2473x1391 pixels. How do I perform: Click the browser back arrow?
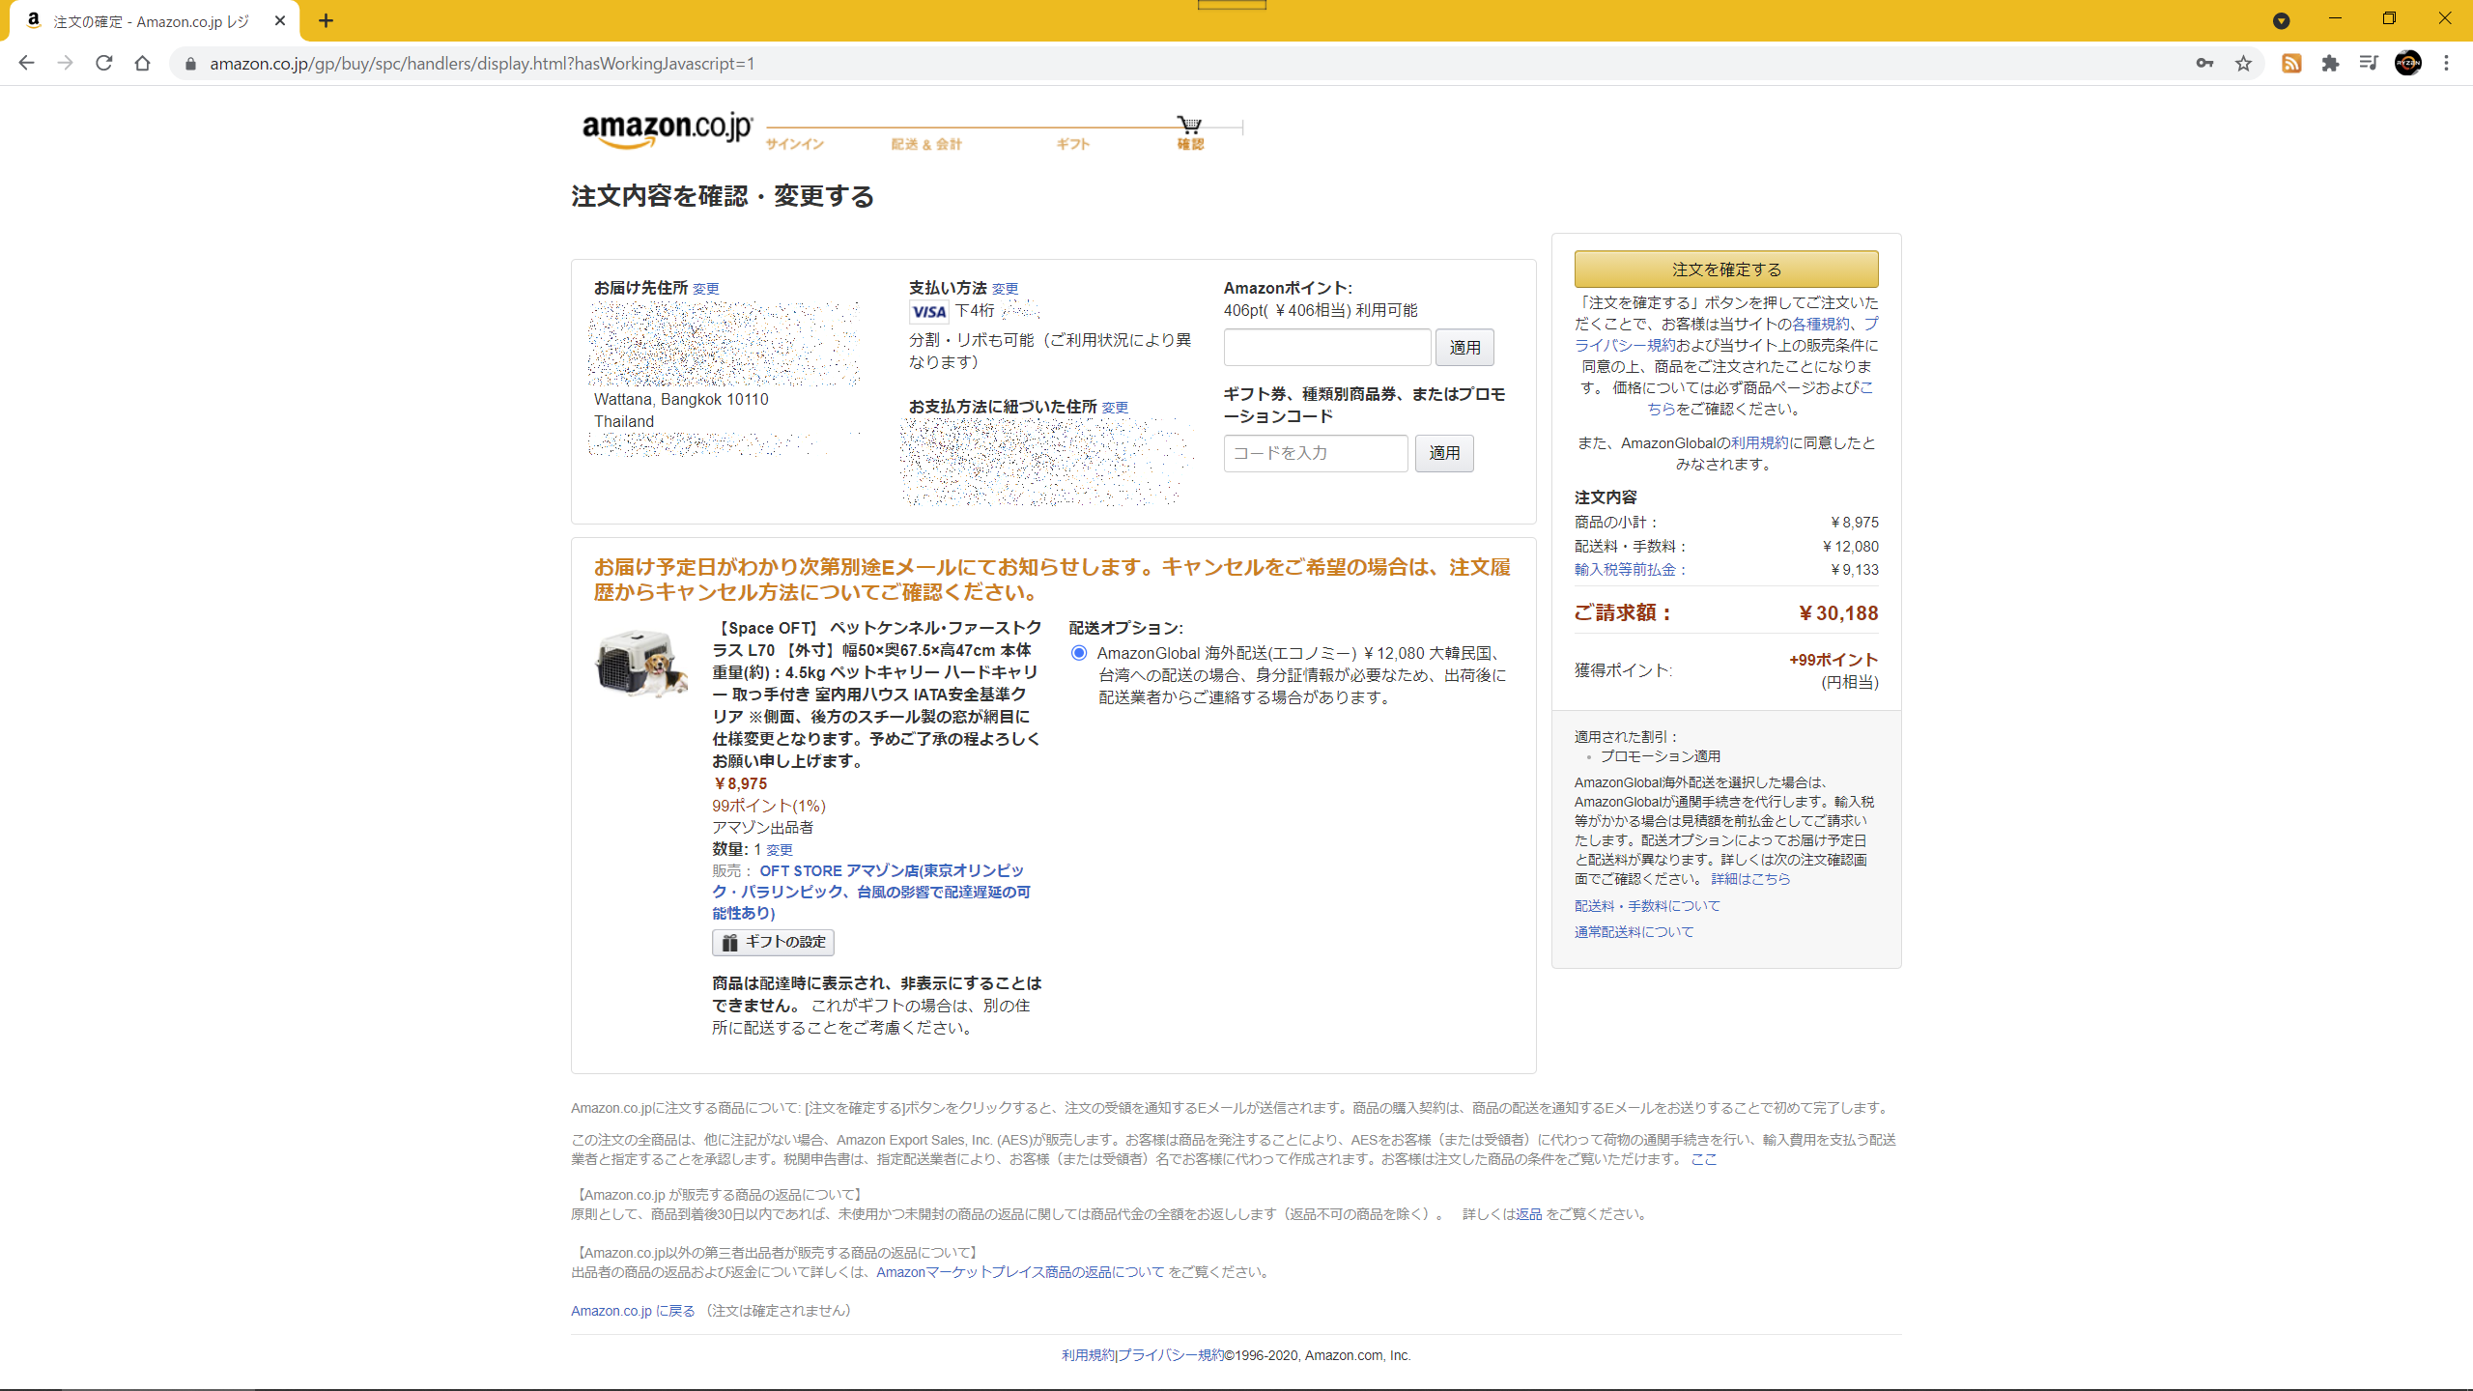(26, 63)
